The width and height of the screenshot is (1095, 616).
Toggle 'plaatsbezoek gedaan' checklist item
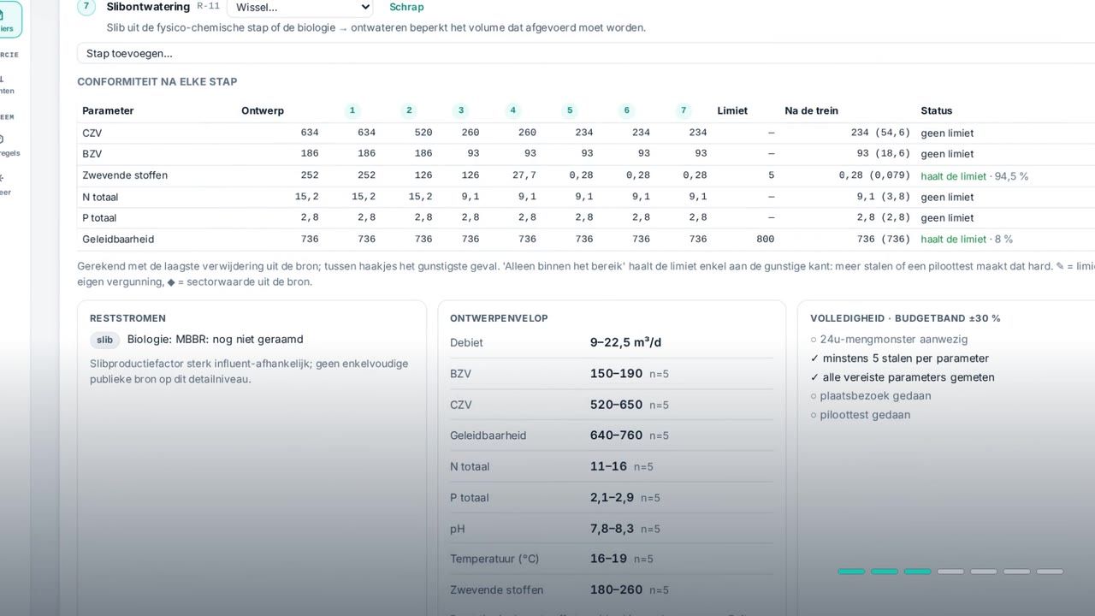871,396
